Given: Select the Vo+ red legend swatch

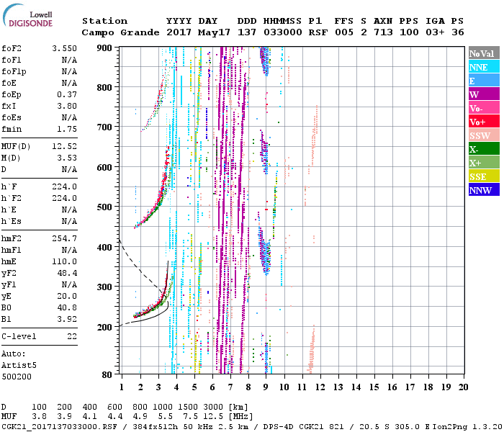Looking at the screenshot, I should [484, 122].
